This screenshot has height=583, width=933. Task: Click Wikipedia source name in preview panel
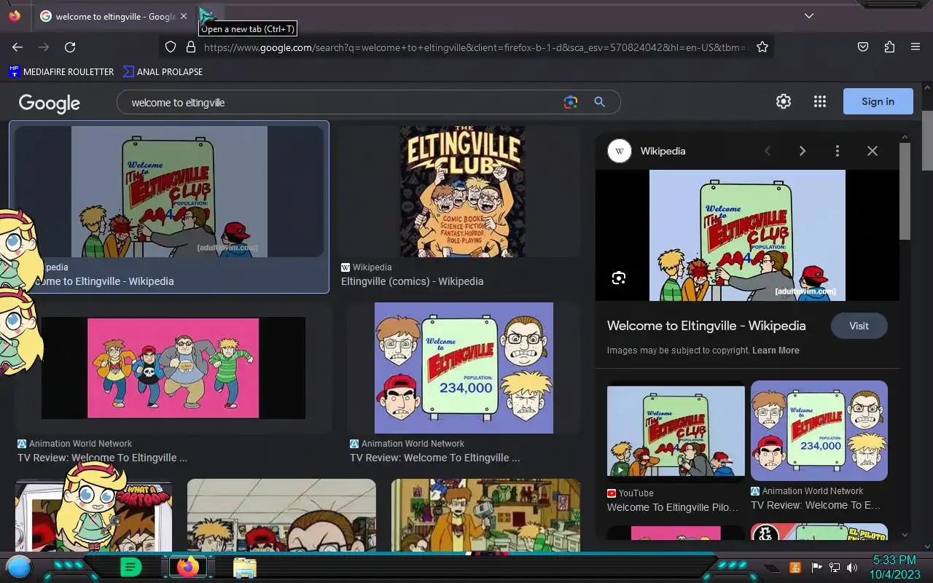663,151
